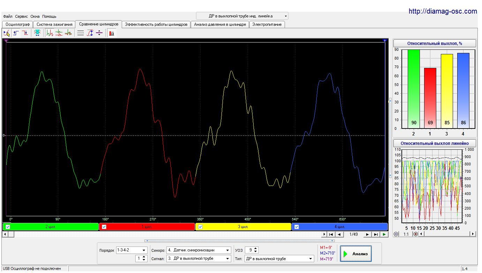Click the Относительный выхлоп, % header button
The image size is (482, 273).
click(x=435, y=44)
